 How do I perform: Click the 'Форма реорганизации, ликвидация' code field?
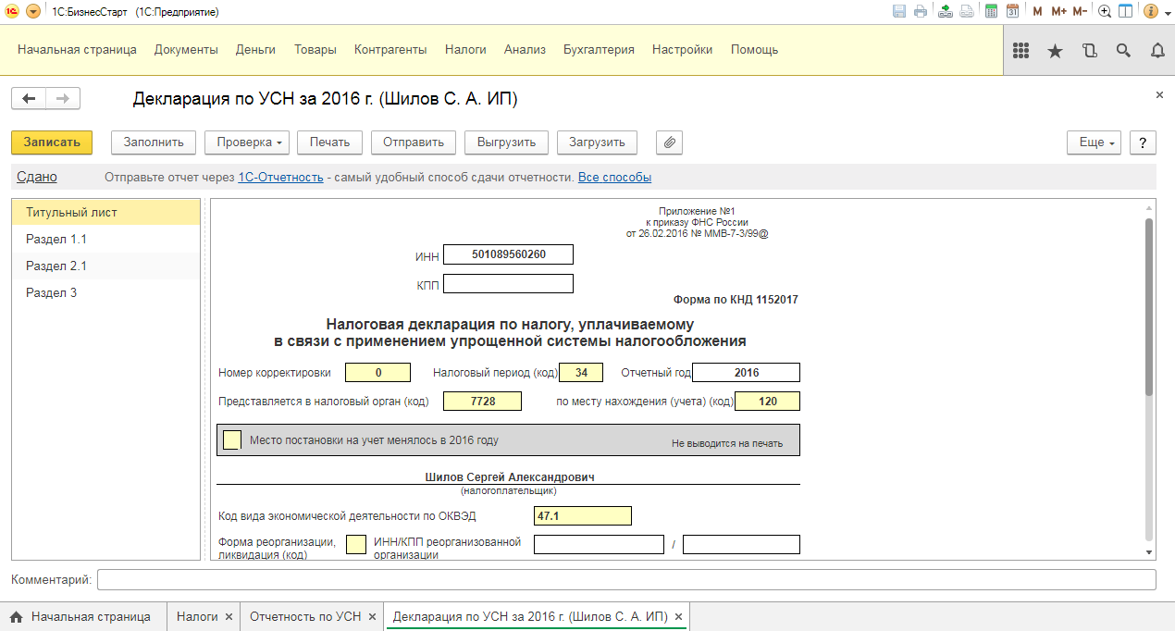click(x=356, y=545)
